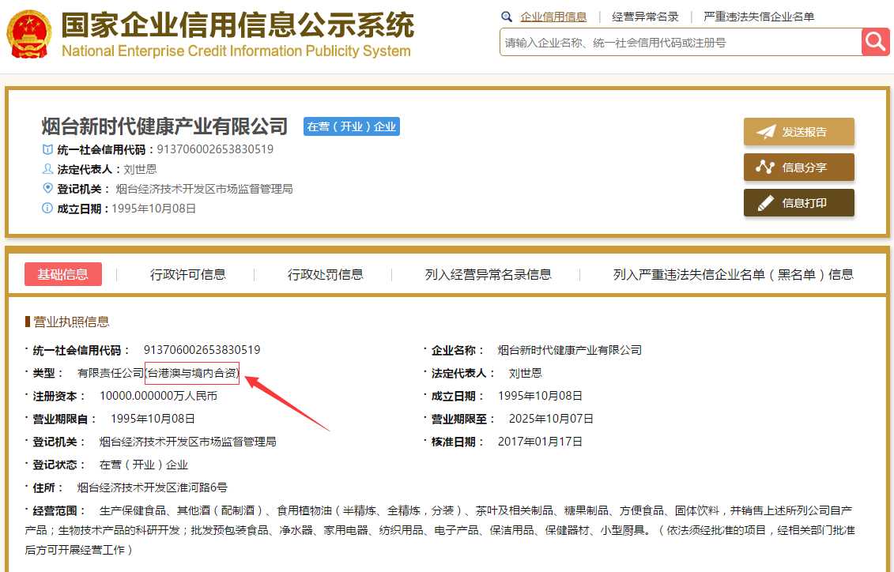Image resolution: width=894 pixels, height=572 pixels.
Task: Click the paper plane icon on 发送报告
Action: point(766,132)
